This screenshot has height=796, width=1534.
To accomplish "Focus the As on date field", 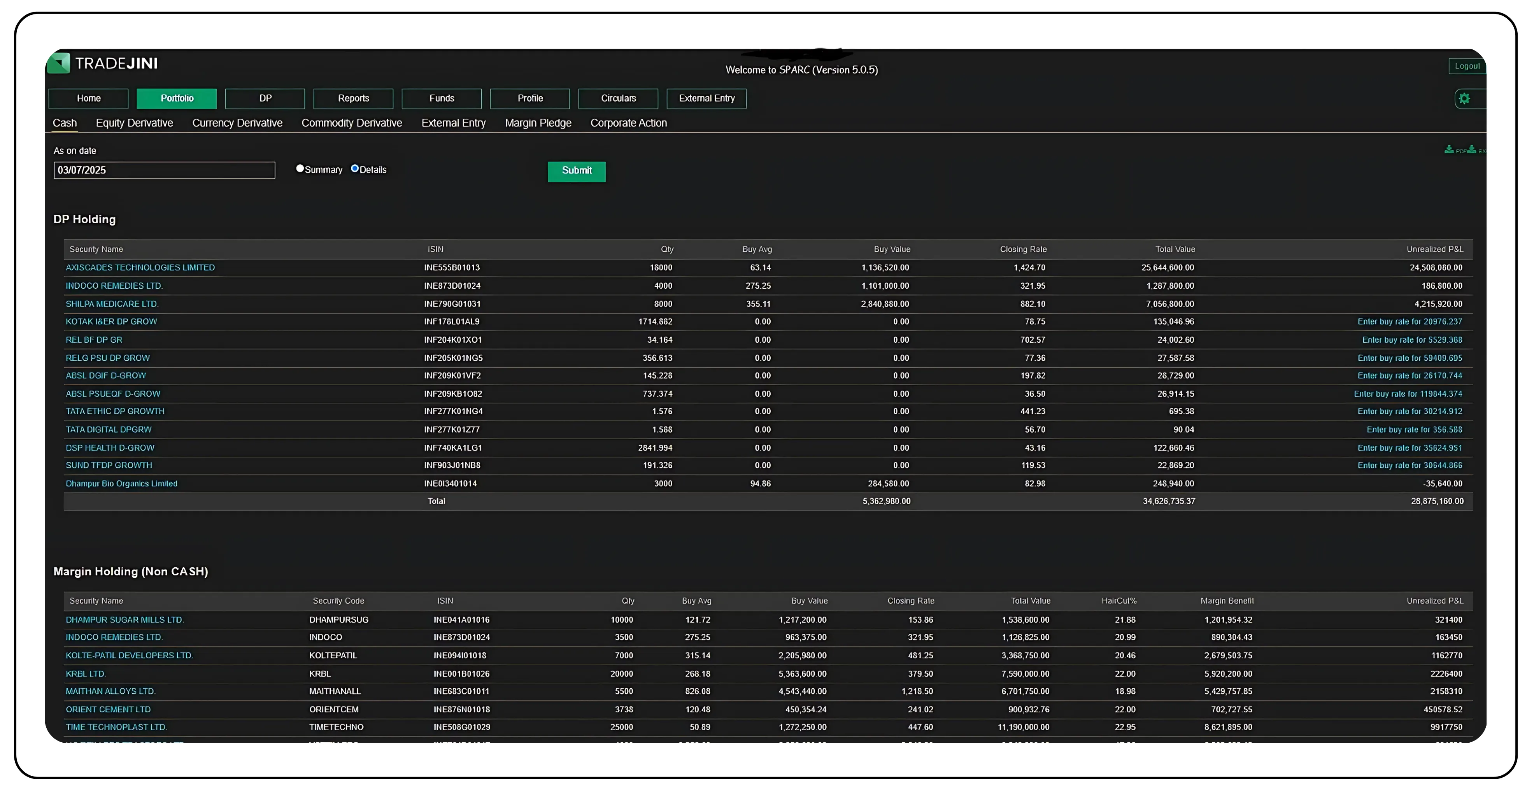I will coord(164,170).
